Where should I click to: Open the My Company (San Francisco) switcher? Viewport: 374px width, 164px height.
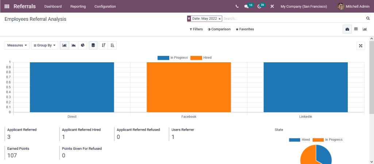click(304, 7)
